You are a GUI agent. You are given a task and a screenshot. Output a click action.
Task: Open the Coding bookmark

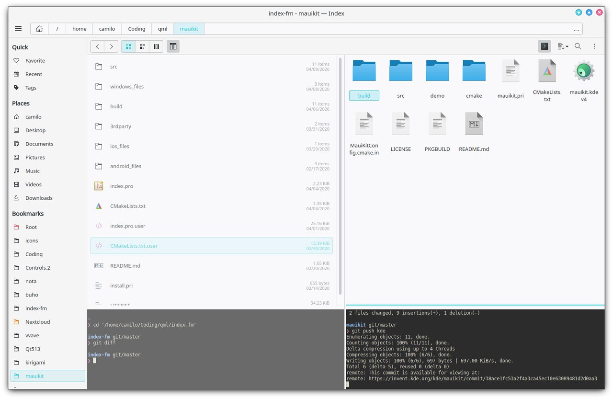(48, 254)
